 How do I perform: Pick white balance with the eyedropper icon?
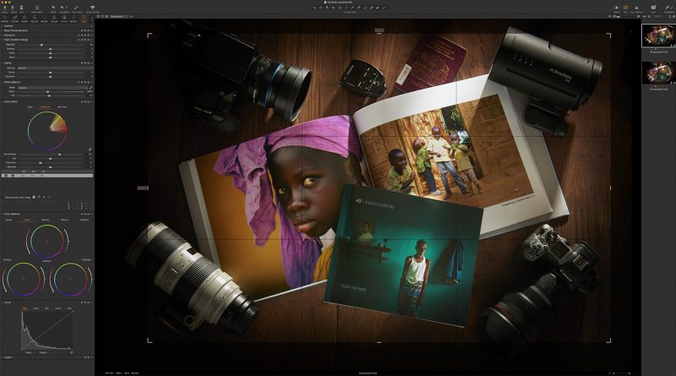coord(90,90)
